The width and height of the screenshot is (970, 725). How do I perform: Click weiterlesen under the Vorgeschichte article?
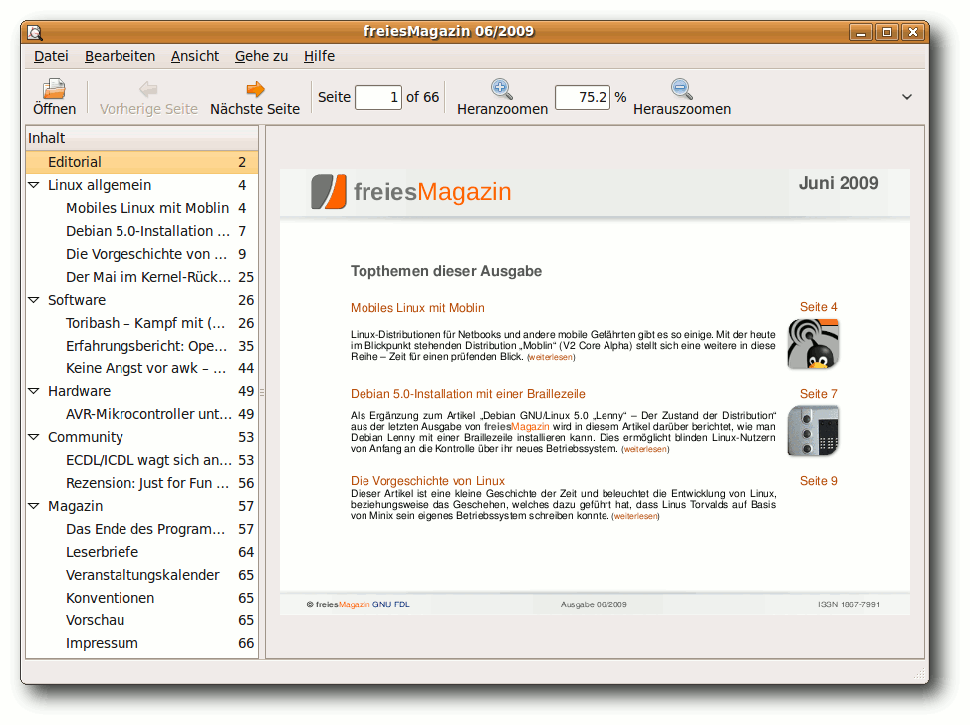(635, 516)
